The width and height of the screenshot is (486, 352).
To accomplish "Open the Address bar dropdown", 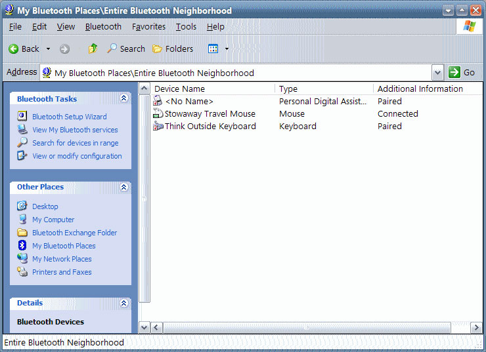I will (437, 73).
